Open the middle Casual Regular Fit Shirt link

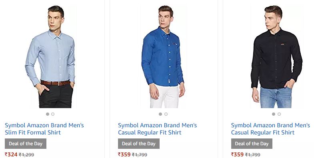pyautogui.click(x=158, y=129)
